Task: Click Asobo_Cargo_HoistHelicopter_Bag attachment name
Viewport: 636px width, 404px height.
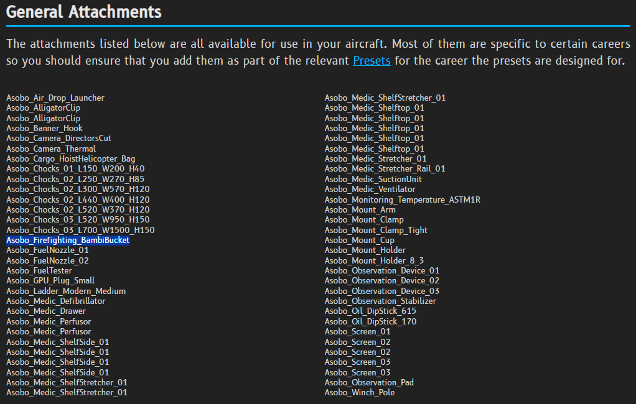Action: 70,159
